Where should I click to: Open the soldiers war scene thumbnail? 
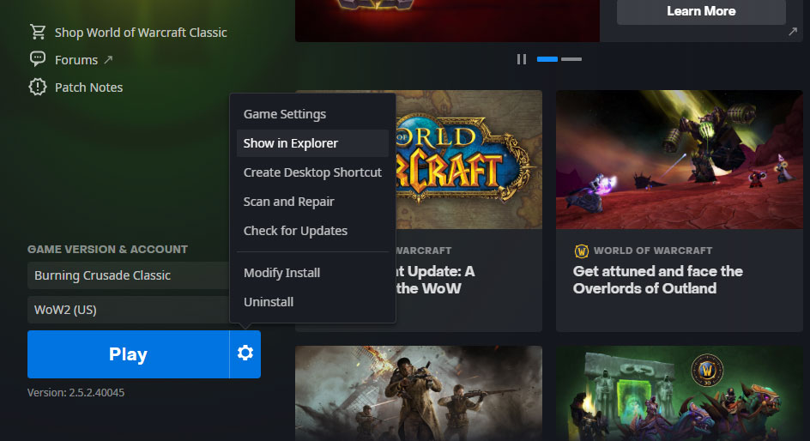(x=419, y=393)
